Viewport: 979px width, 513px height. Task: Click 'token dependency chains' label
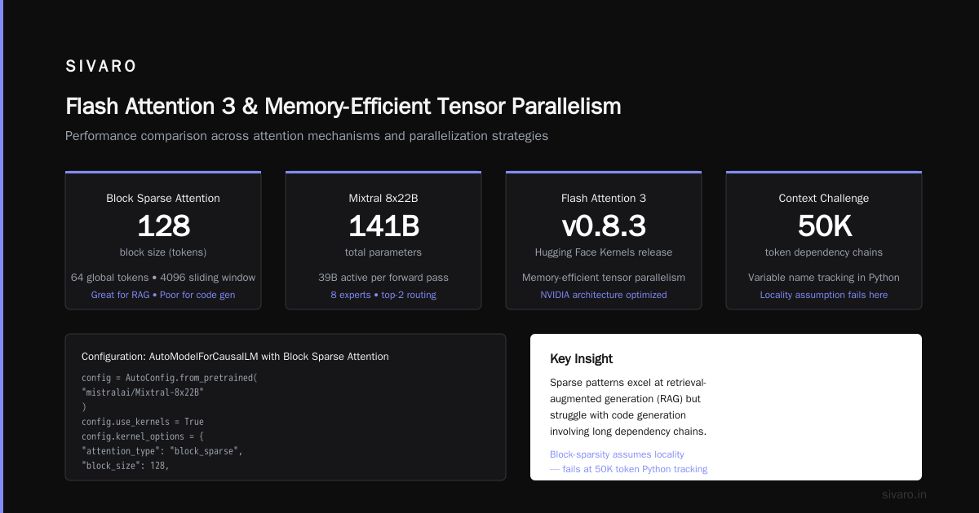(x=824, y=252)
